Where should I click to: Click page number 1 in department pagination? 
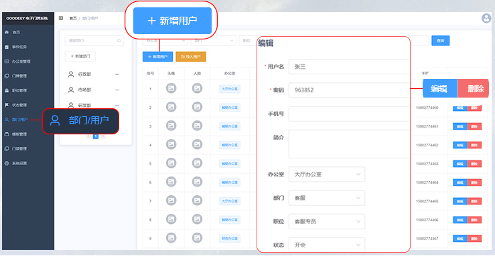click(x=96, y=136)
